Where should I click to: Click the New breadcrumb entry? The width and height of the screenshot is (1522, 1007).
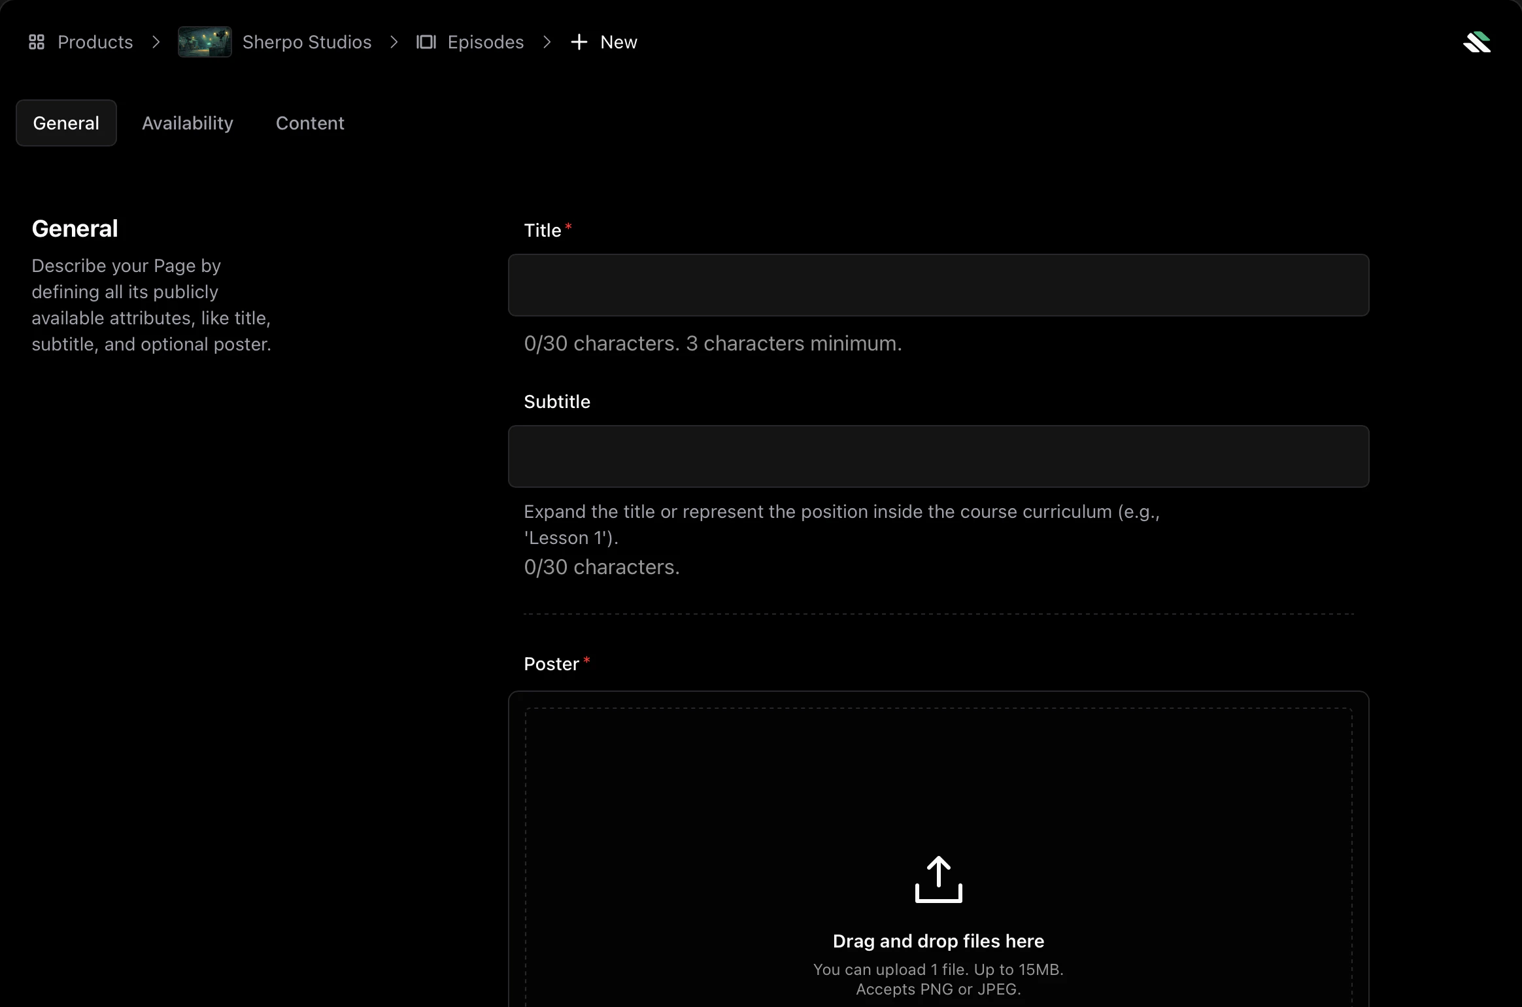618,41
